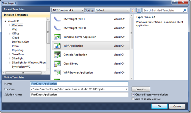Click the template list scroll up arrow

point(131,16)
